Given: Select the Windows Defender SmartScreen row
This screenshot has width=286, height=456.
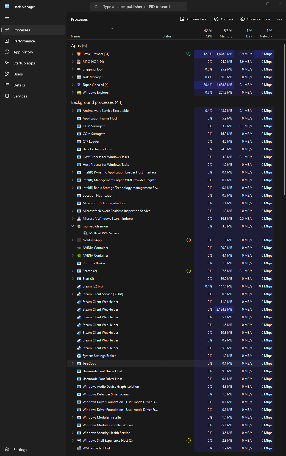Looking at the screenshot, I should click(170, 394).
